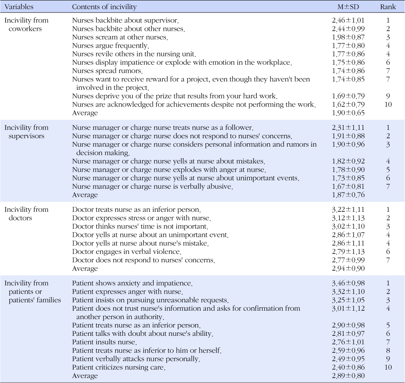405x383 pixels.
Task: Click the value 2.59±0.96
Action: (348, 350)
